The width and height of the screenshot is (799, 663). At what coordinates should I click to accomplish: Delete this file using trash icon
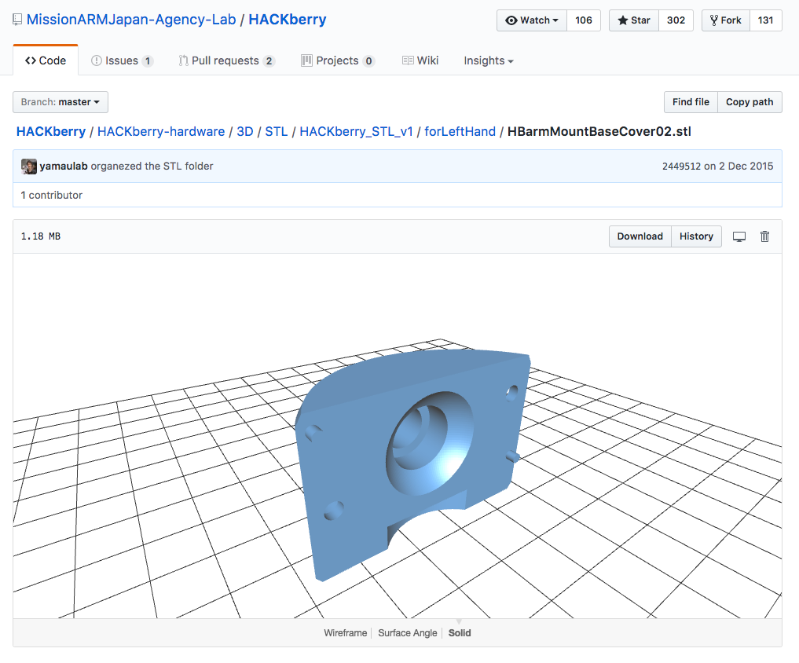(x=764, y=236)
